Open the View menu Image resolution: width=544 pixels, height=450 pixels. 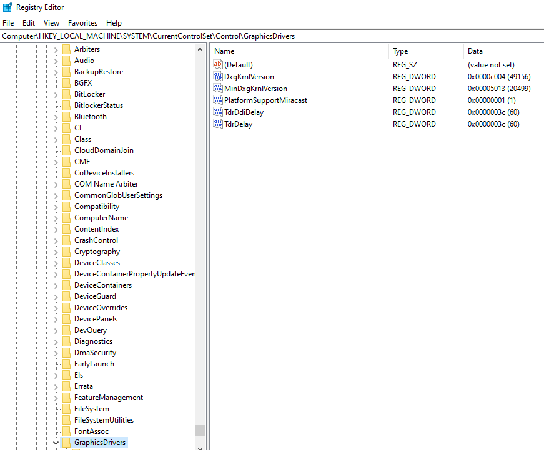coord(51,23)
